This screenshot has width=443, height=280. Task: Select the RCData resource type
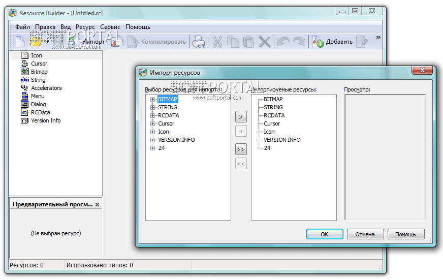[x=41, y=112]
